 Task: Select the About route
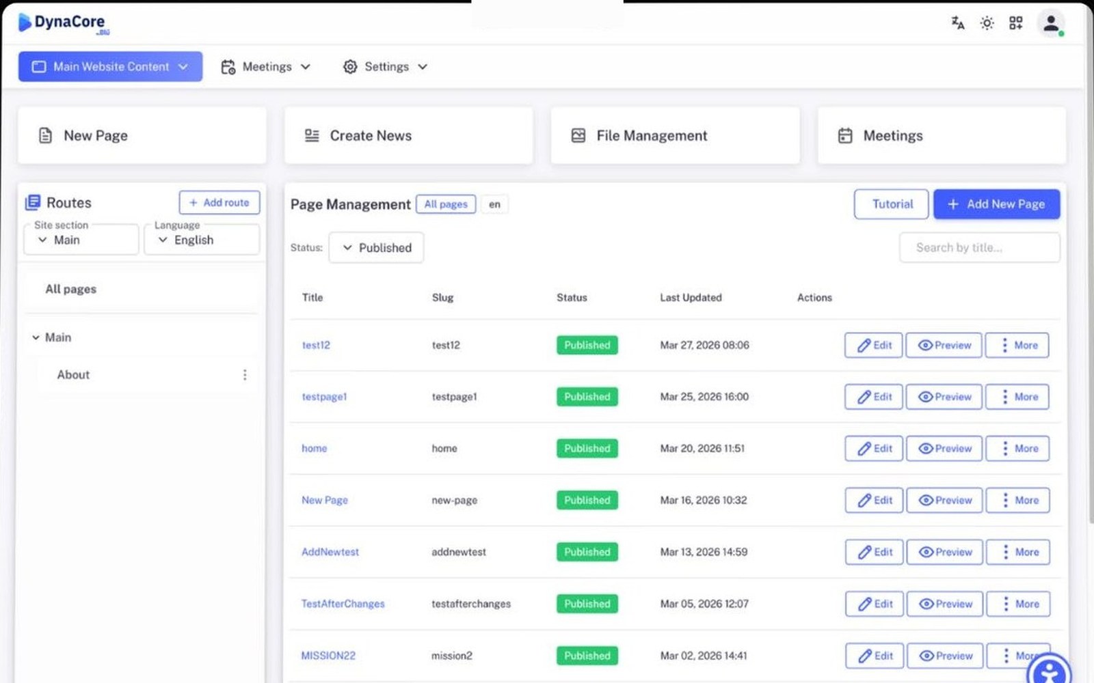73,374
